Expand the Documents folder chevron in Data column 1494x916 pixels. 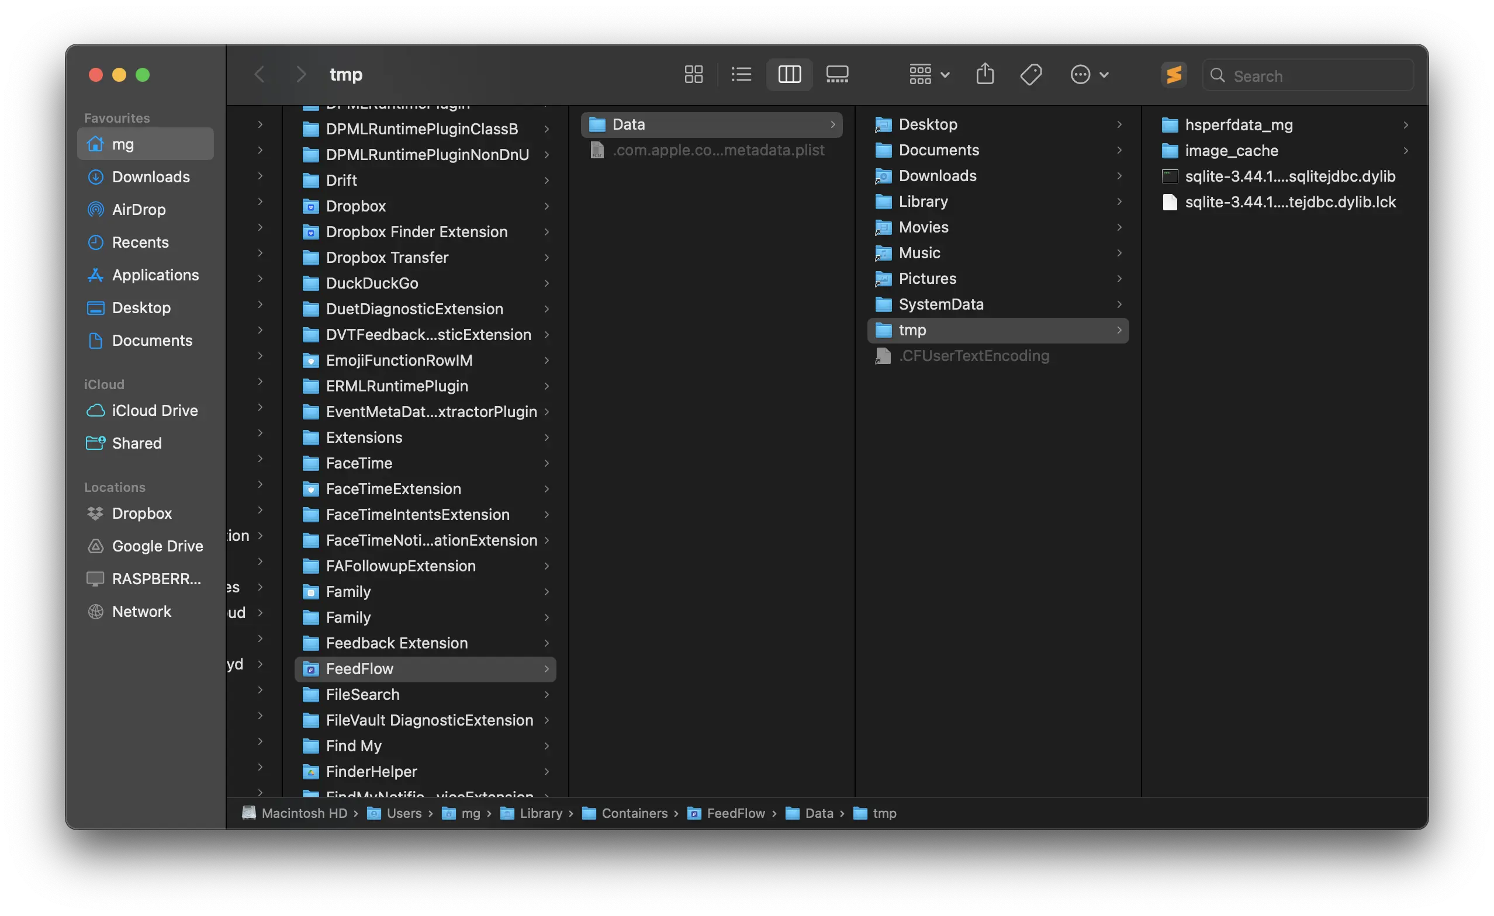(1119, 150)
